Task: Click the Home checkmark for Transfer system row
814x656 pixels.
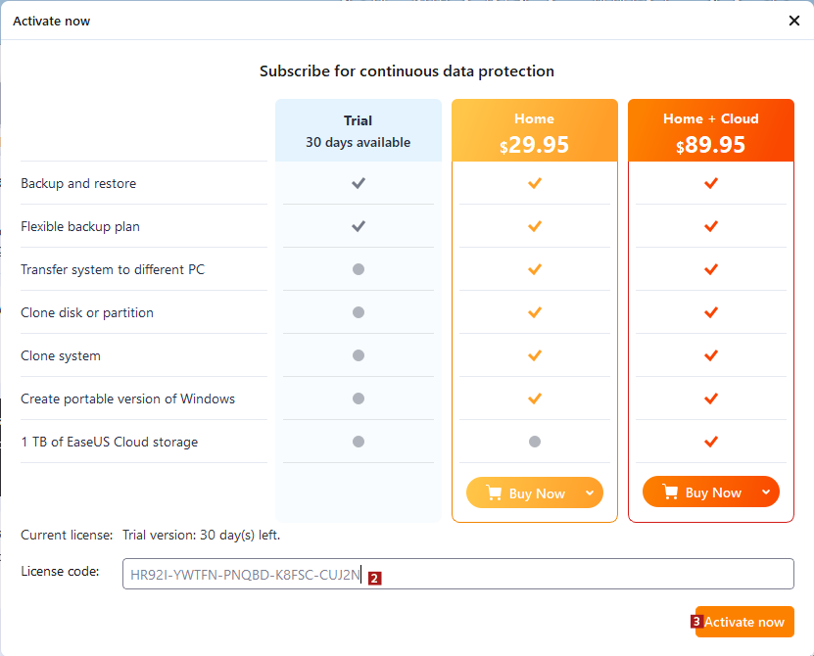Action: [535, 269]
